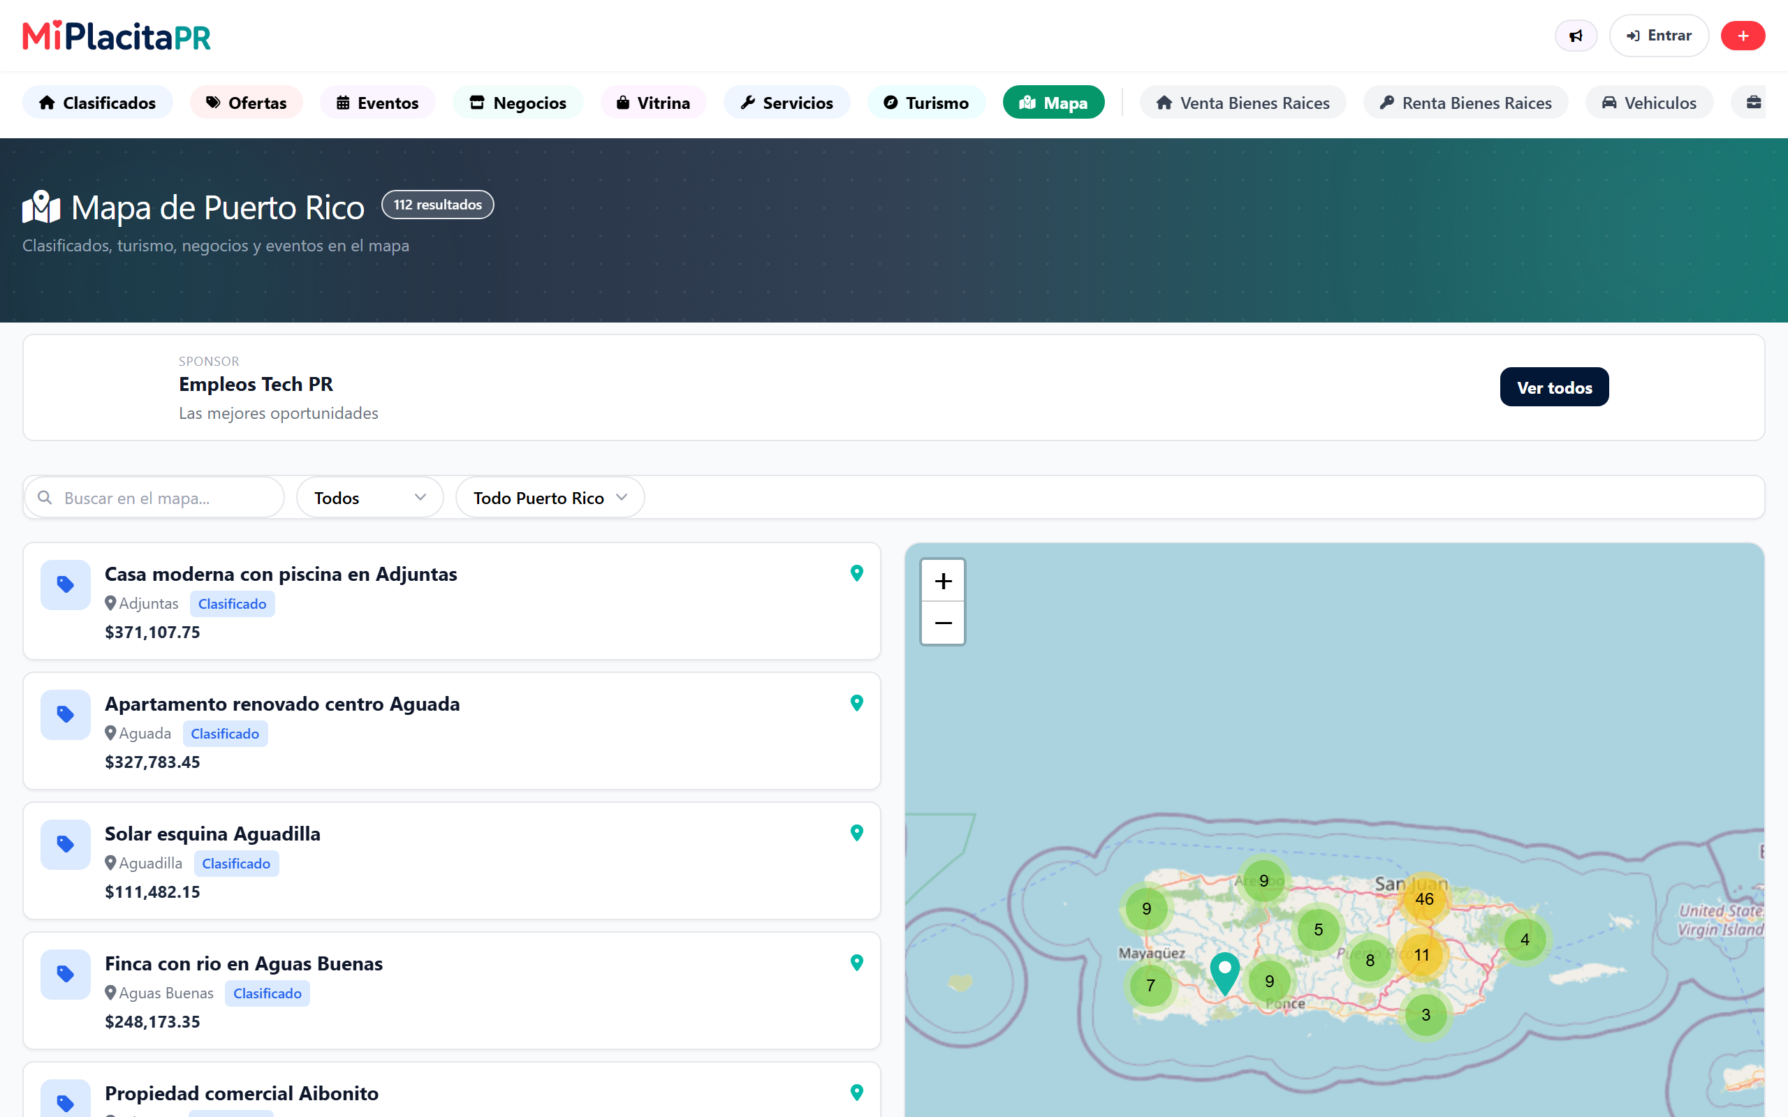Click the Ver todos sponsor button
The image size is (1788, 1117).
point(1554,387)
